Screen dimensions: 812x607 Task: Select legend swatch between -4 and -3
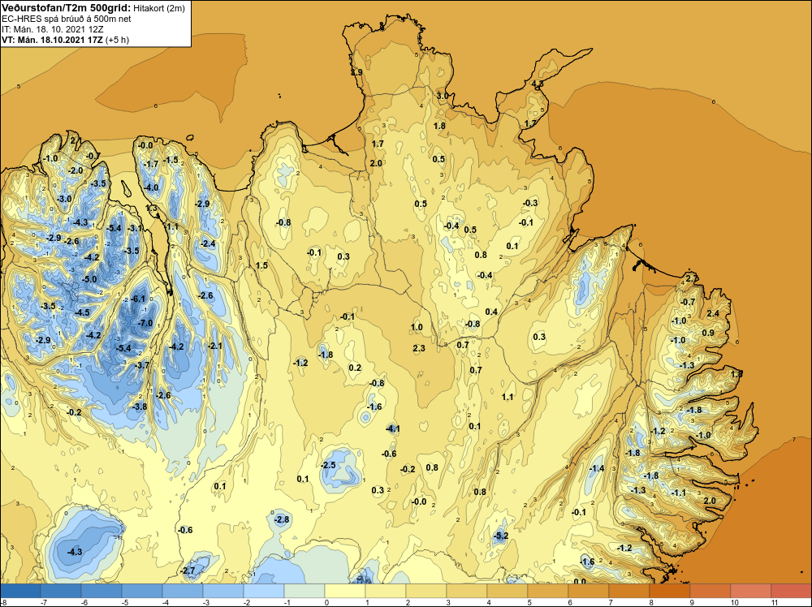point(183,591)
